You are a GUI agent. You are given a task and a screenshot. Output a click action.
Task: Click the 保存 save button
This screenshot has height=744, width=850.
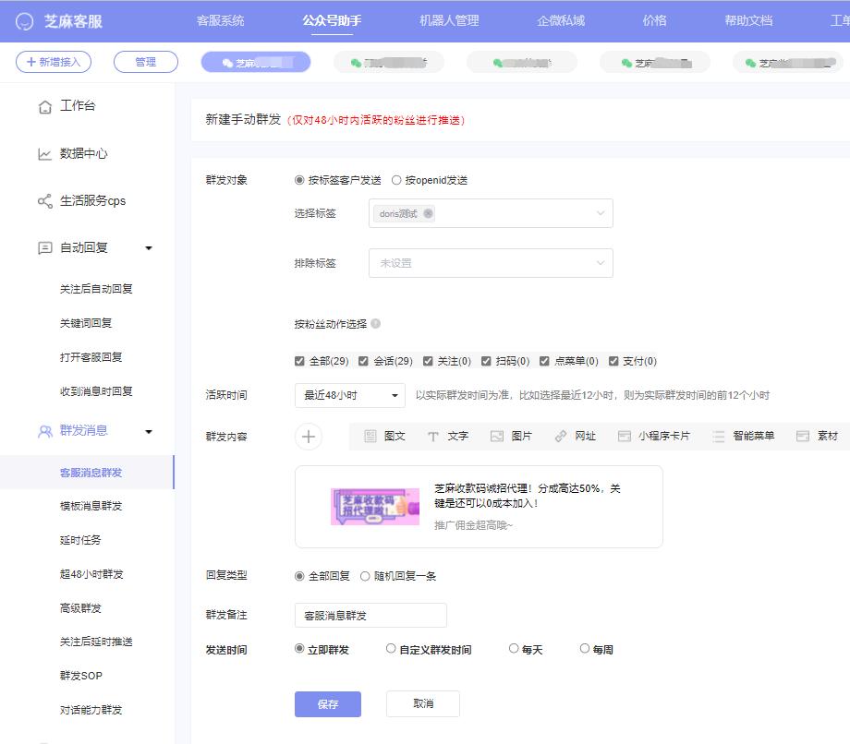click(328, 703)
